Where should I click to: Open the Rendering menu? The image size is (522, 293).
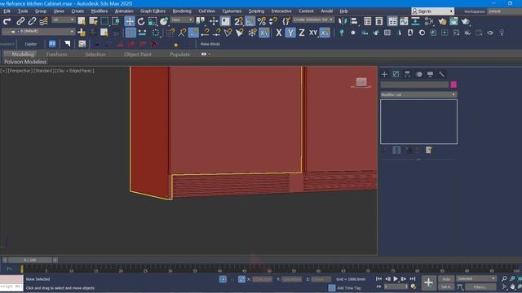point(182,11)
